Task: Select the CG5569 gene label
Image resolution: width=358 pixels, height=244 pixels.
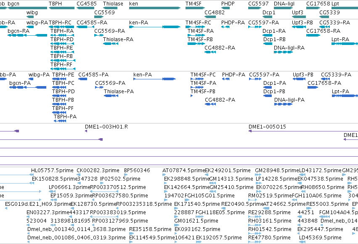Action: coord(105,13)
